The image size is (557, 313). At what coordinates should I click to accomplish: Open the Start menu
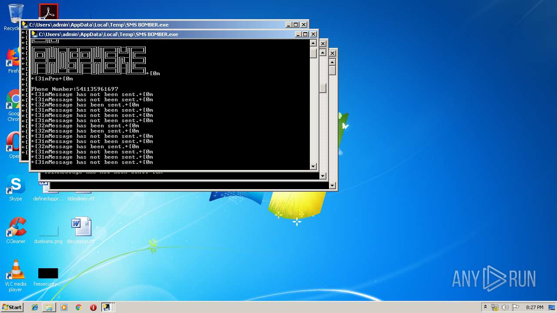point(12,307)
